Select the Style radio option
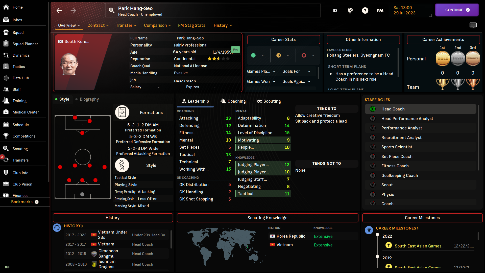This screenshot has width=485, height=273. point(62,99)
